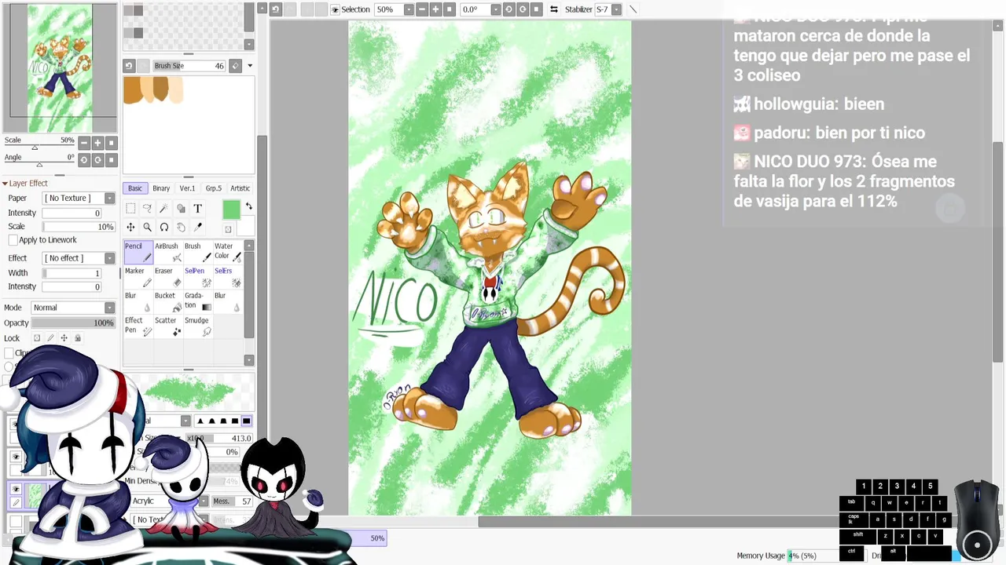1006x565 pixels.
Task: Open the Brush Size swatch menu arrow
Action: (x=250, y=66)
